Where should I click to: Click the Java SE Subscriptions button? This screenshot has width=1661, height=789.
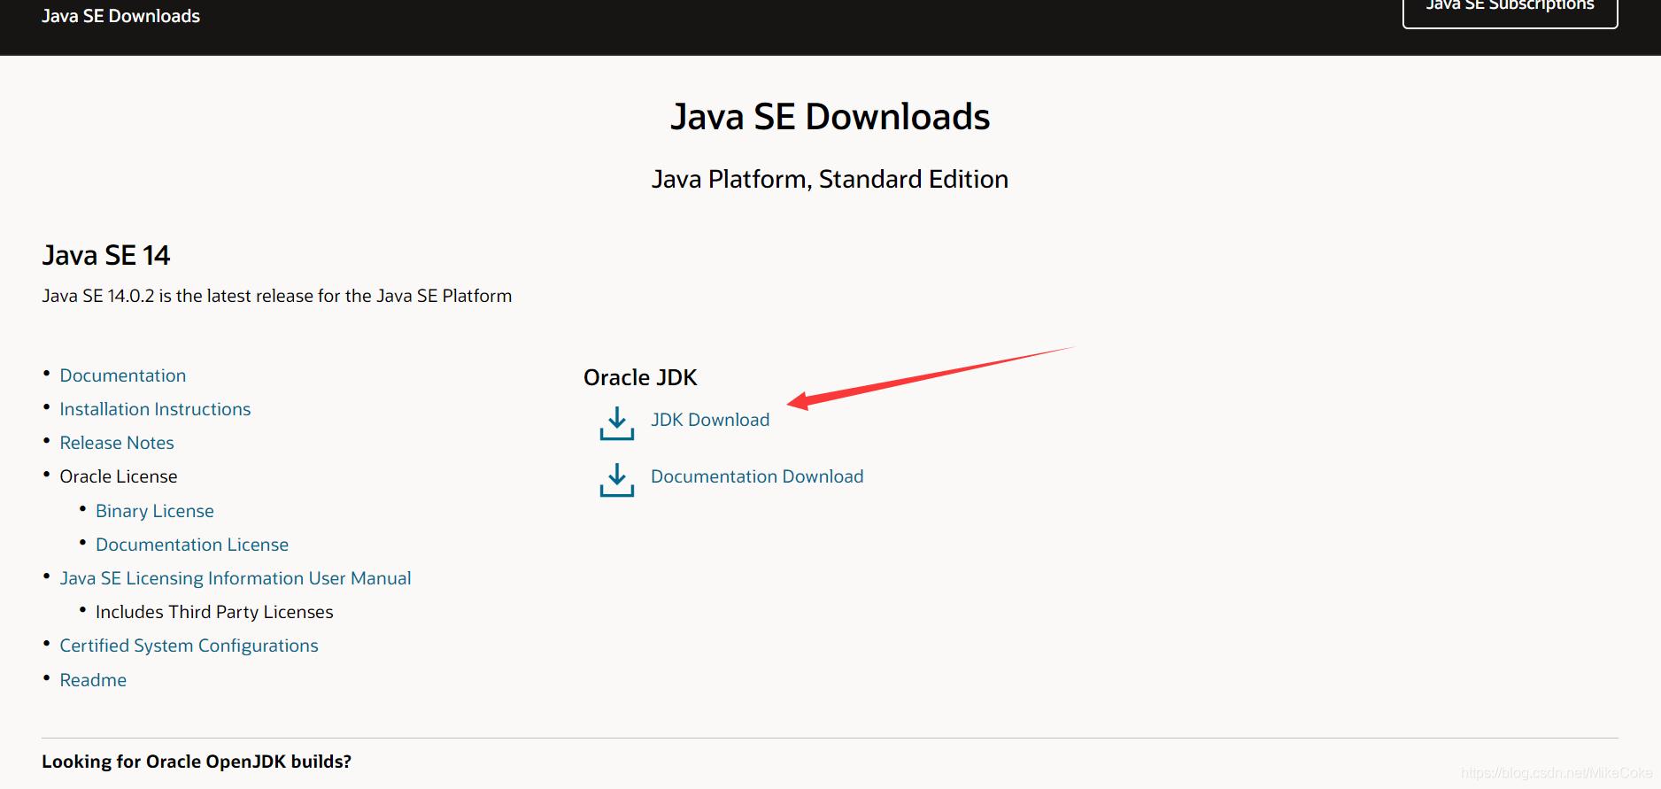tap(1510, 9)
